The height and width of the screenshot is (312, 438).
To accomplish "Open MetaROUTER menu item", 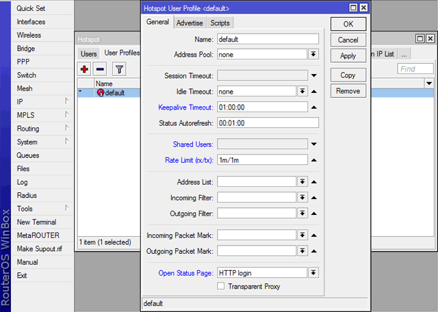I will 42,235.
